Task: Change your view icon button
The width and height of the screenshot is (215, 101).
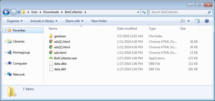Action: tap(183, 21)
